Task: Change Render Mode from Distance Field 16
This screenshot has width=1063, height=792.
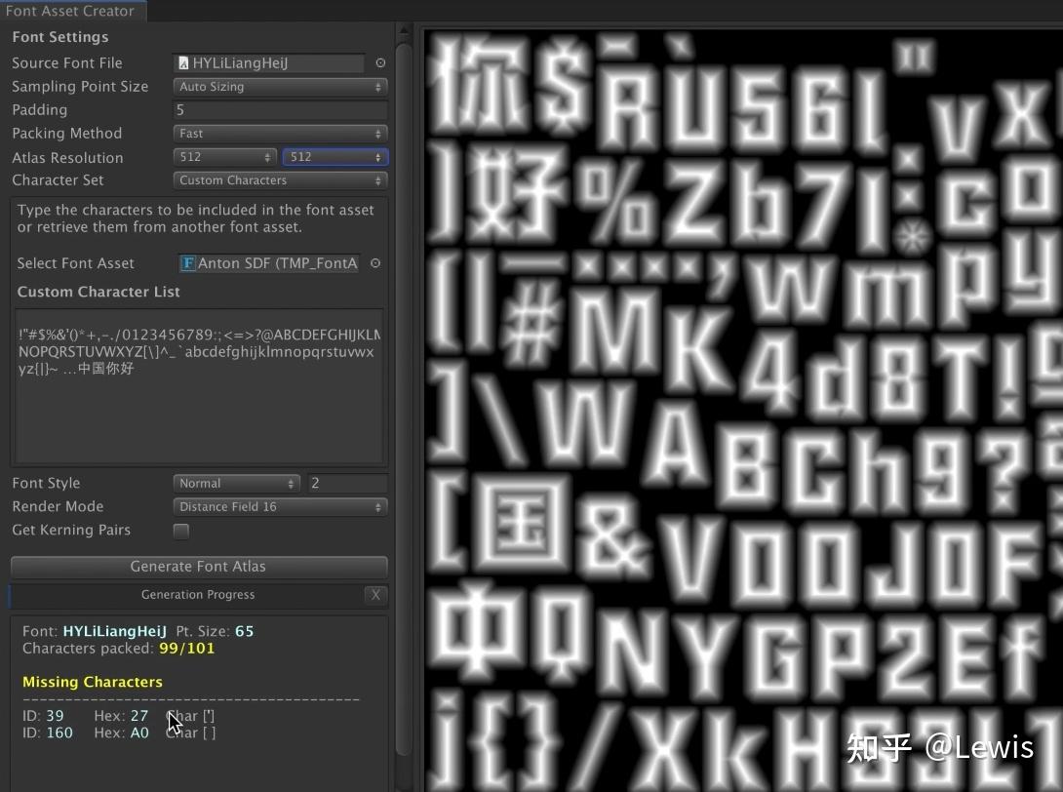Action: point(280,506)
